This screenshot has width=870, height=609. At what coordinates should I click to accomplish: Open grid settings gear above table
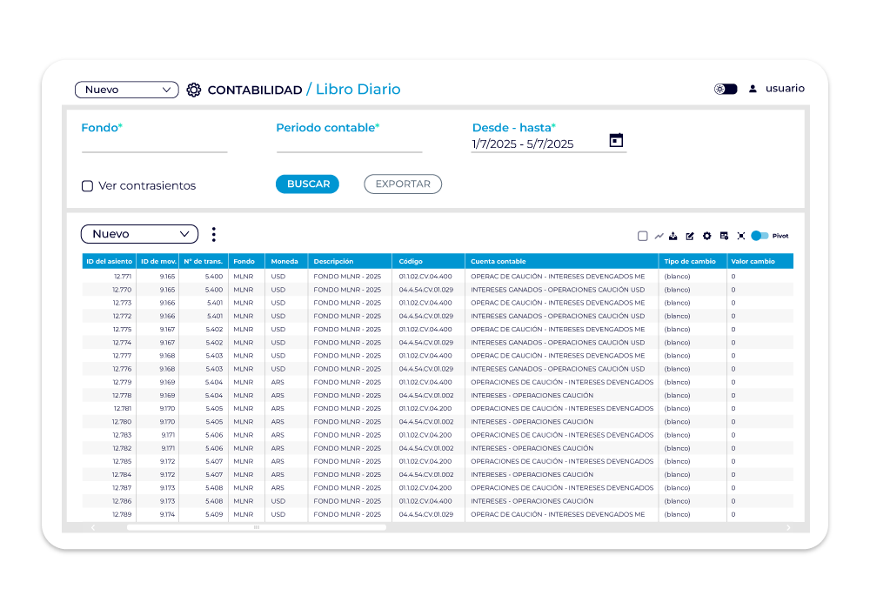[706, 236]
